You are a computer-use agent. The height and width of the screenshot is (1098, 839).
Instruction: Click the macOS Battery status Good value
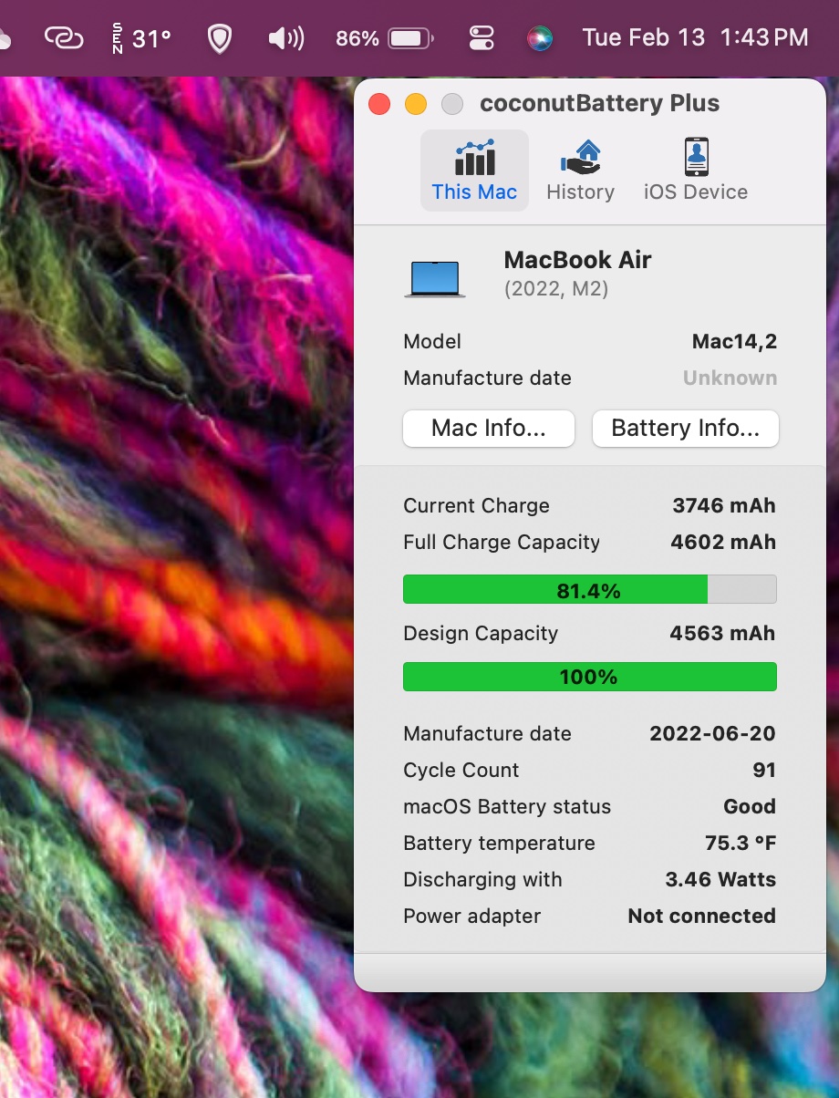[750, 806]
